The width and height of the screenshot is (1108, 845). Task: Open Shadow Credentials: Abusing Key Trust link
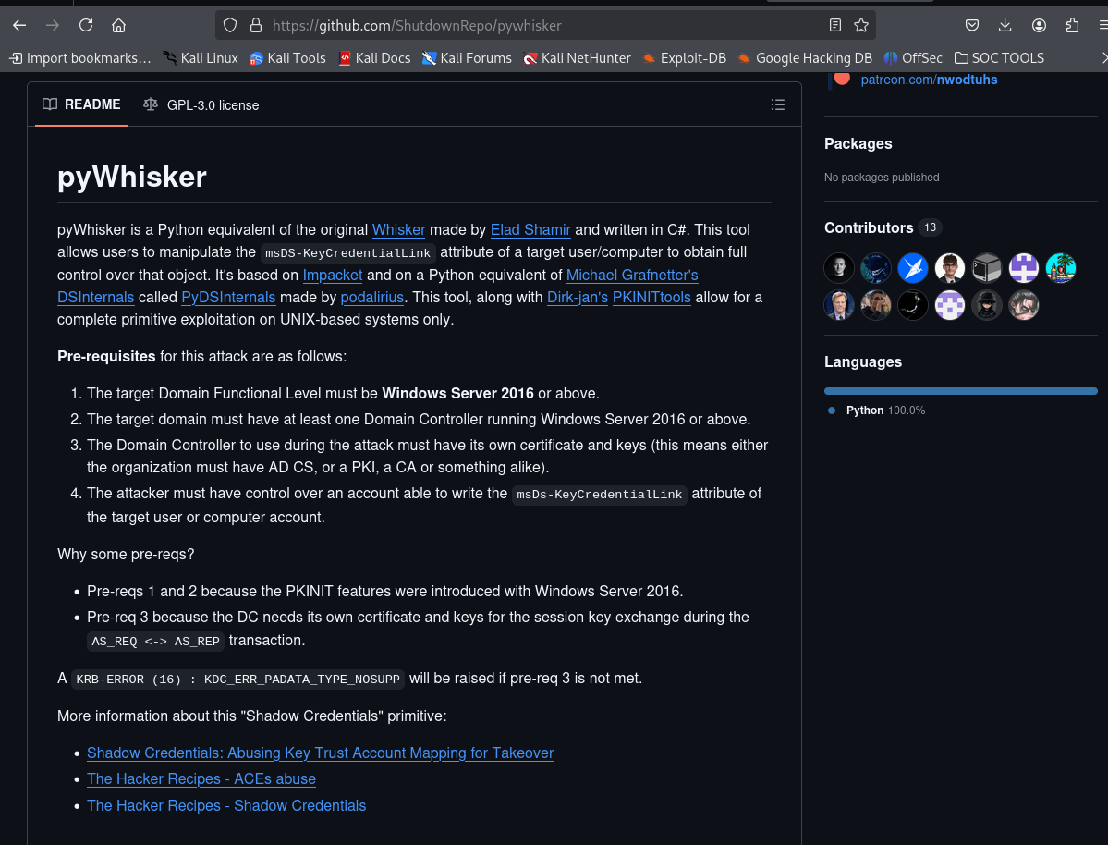[x=320, y=753]
